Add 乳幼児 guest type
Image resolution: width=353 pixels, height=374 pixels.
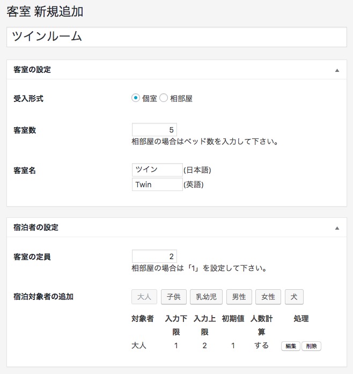pyautogui.click(x=207, y=297)
